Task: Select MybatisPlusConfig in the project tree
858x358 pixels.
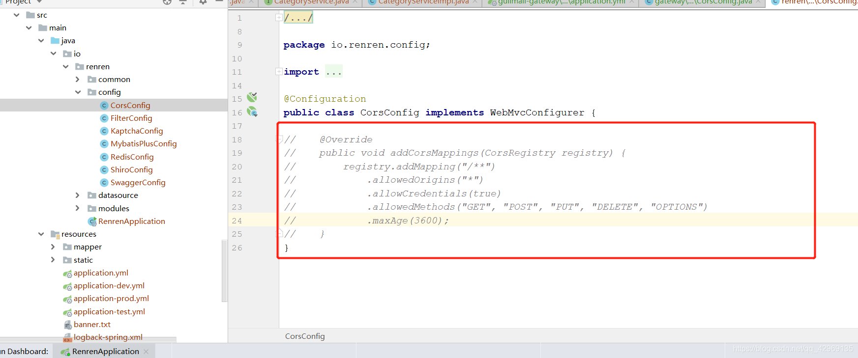Action: (144, 144)
